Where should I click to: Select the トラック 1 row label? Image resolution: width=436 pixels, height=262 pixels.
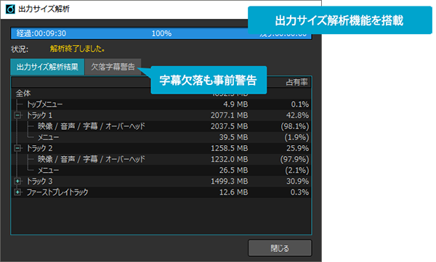tap(39, 115)
